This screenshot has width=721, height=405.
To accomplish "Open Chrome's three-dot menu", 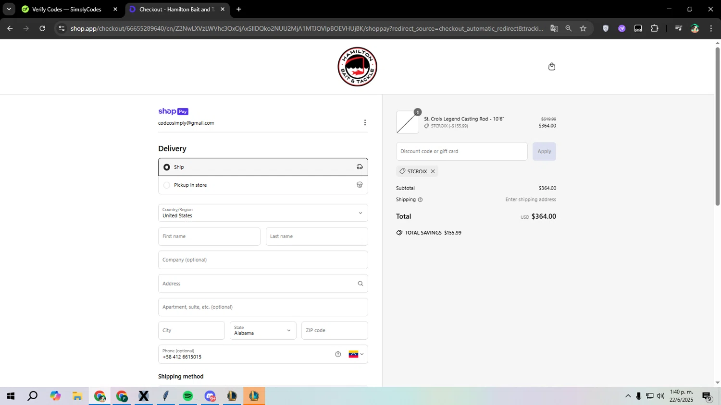I will (711, 28).
